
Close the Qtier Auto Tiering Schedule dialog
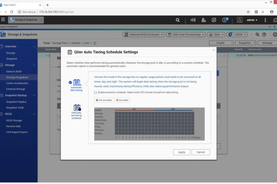click(214, 50)
